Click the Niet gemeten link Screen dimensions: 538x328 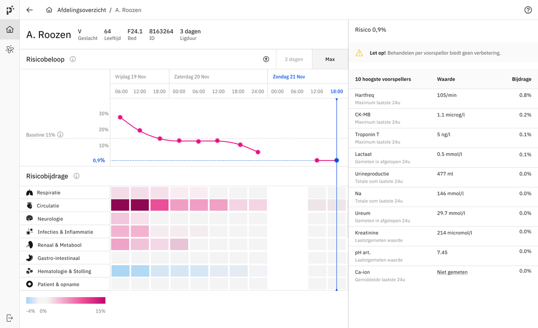(x=452, y=272)
